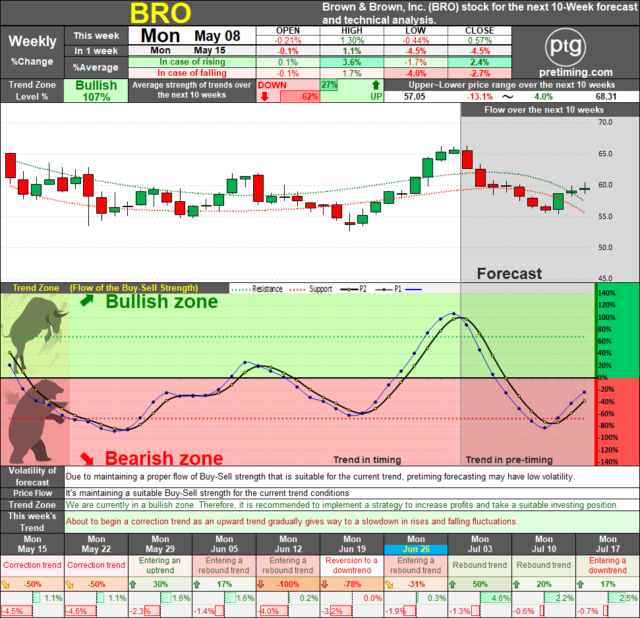The width and height of the screenshot is (640, 618).
Task: Click the Price Flow row label
Action: coord(32,493)
